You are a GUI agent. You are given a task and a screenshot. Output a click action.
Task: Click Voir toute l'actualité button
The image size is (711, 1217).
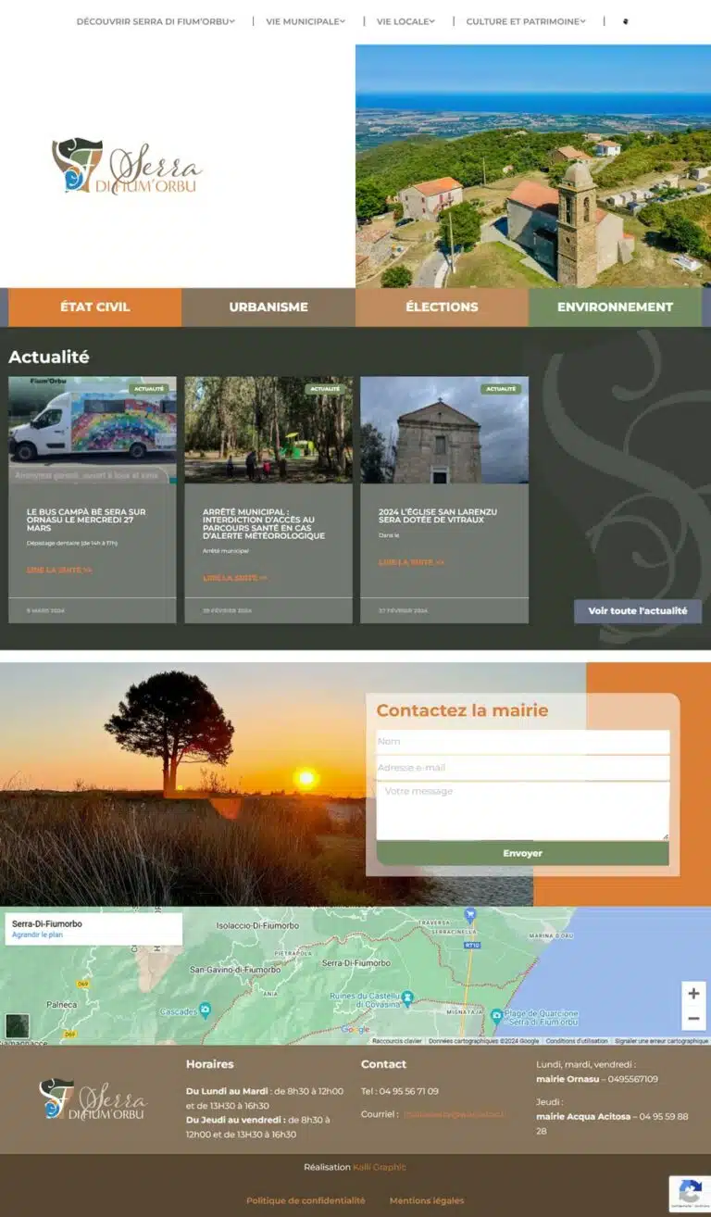pos(637,611)
